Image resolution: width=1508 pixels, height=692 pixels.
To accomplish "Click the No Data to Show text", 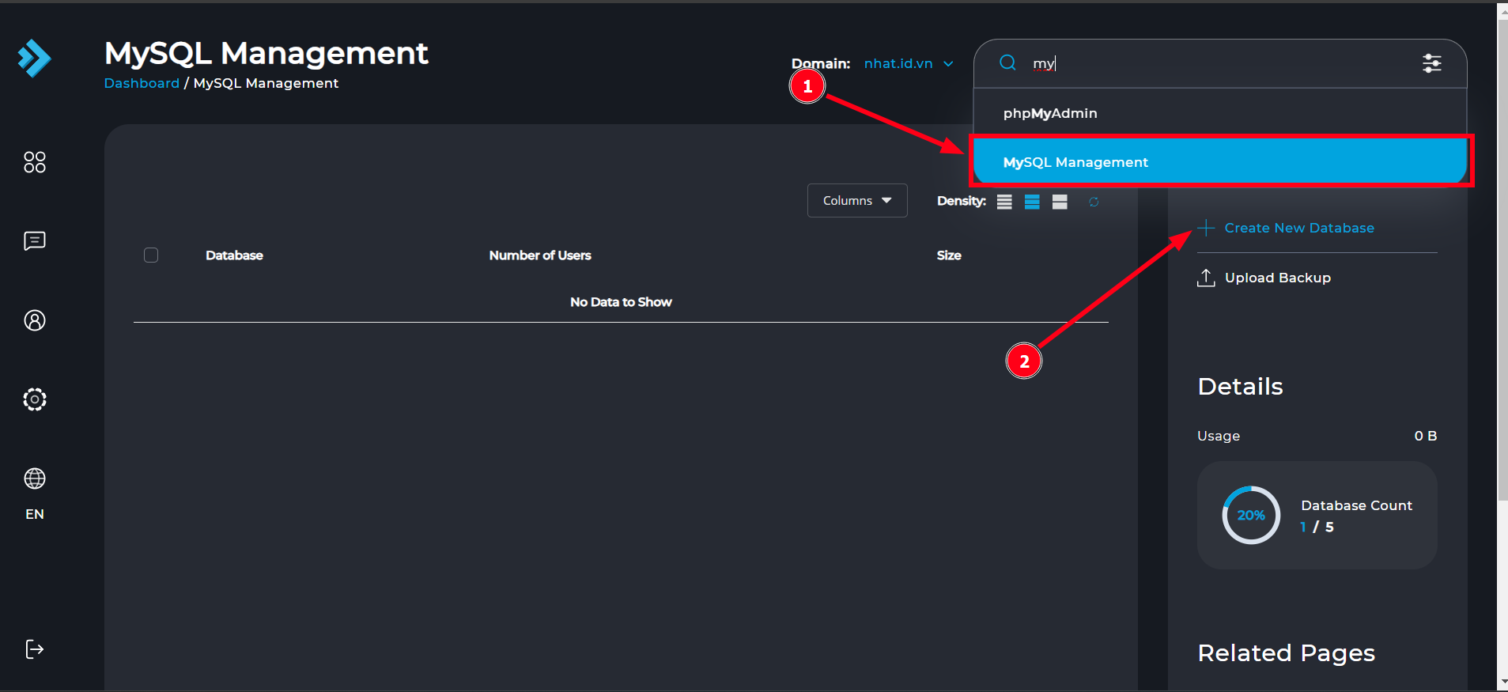I will [x=621, y=302].
